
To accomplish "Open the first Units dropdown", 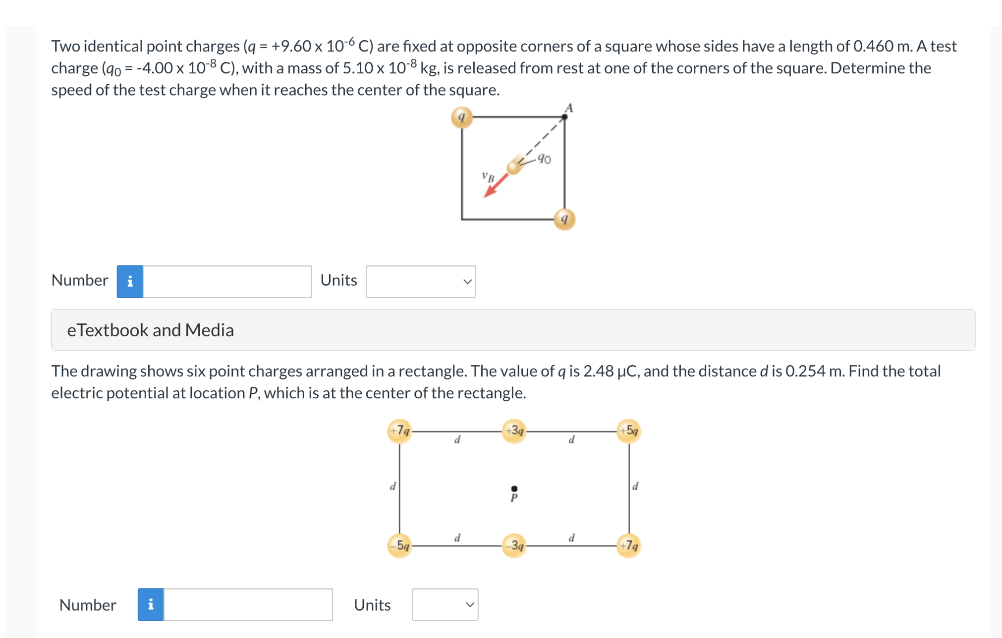I will pos(420,281).
